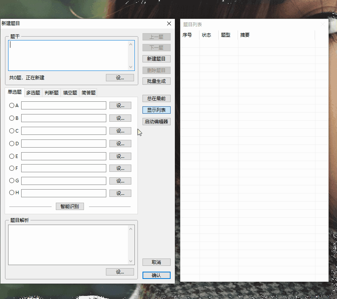Mark option F as correct answer
The image size is (337, 299).
(x=12, y=168)
